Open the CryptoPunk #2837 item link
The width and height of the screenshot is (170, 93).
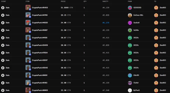coord(40,60)
